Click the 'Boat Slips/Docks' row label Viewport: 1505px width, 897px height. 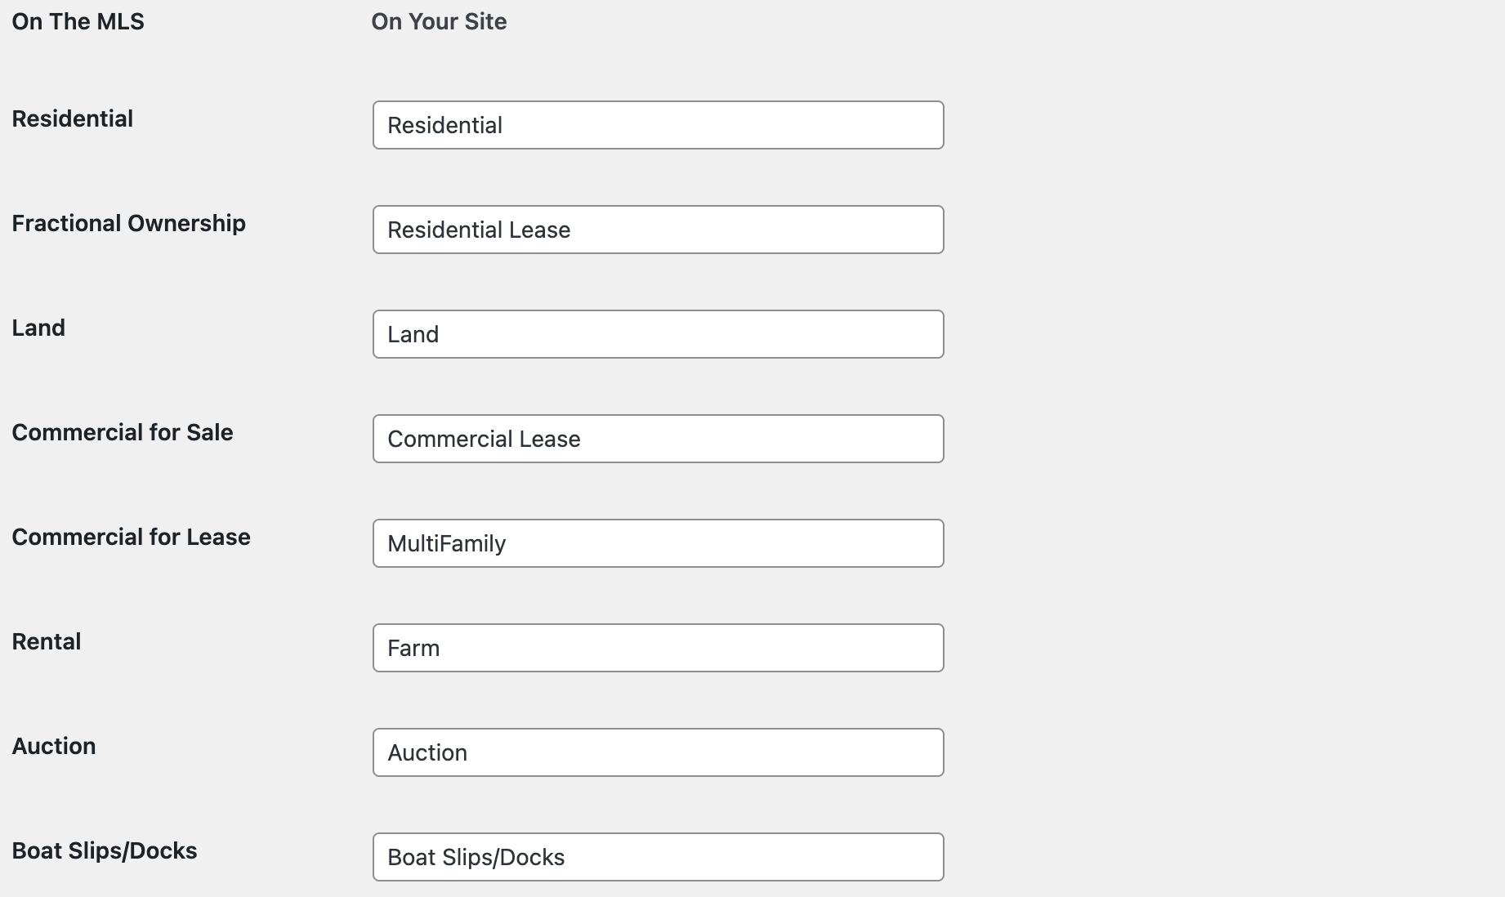(105, 850)
